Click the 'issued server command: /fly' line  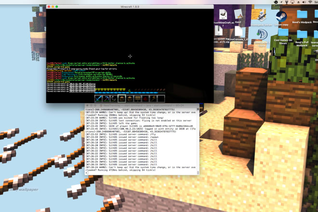[x=120, y=134]
